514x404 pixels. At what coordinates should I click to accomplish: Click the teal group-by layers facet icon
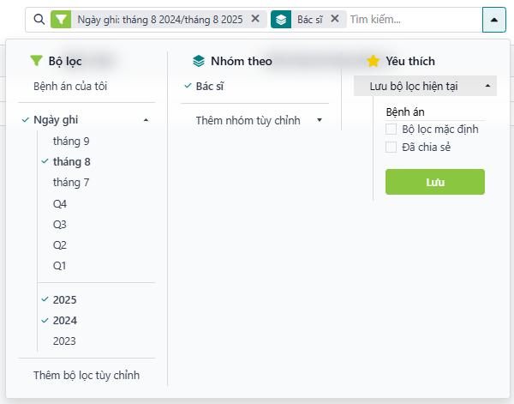[x=281, y=19]
